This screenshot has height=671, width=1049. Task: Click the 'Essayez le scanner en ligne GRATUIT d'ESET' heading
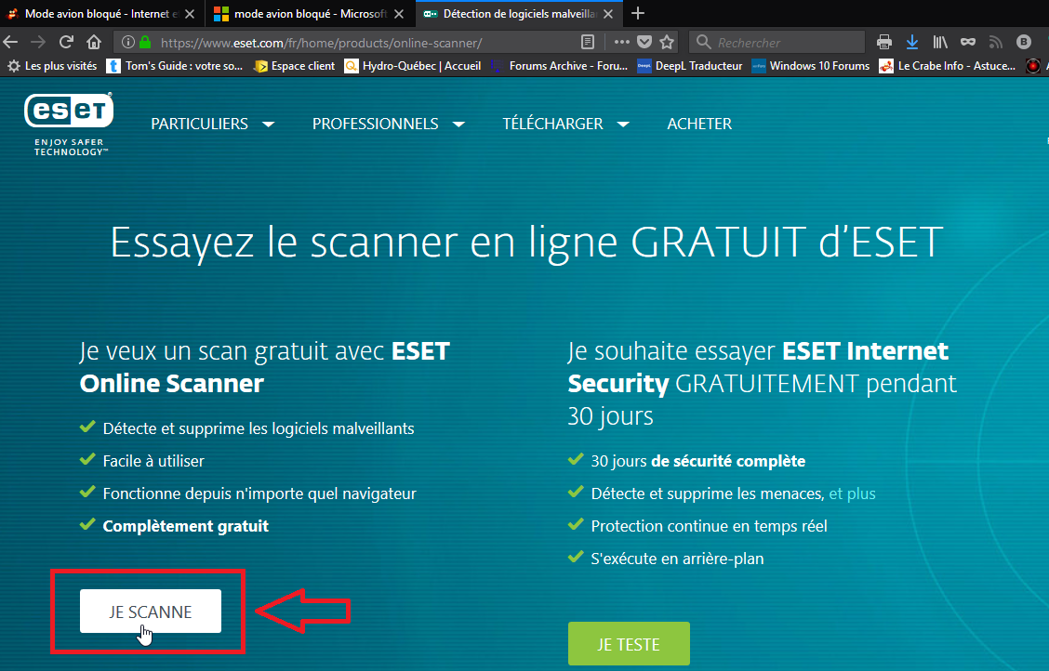pos(526,242)
